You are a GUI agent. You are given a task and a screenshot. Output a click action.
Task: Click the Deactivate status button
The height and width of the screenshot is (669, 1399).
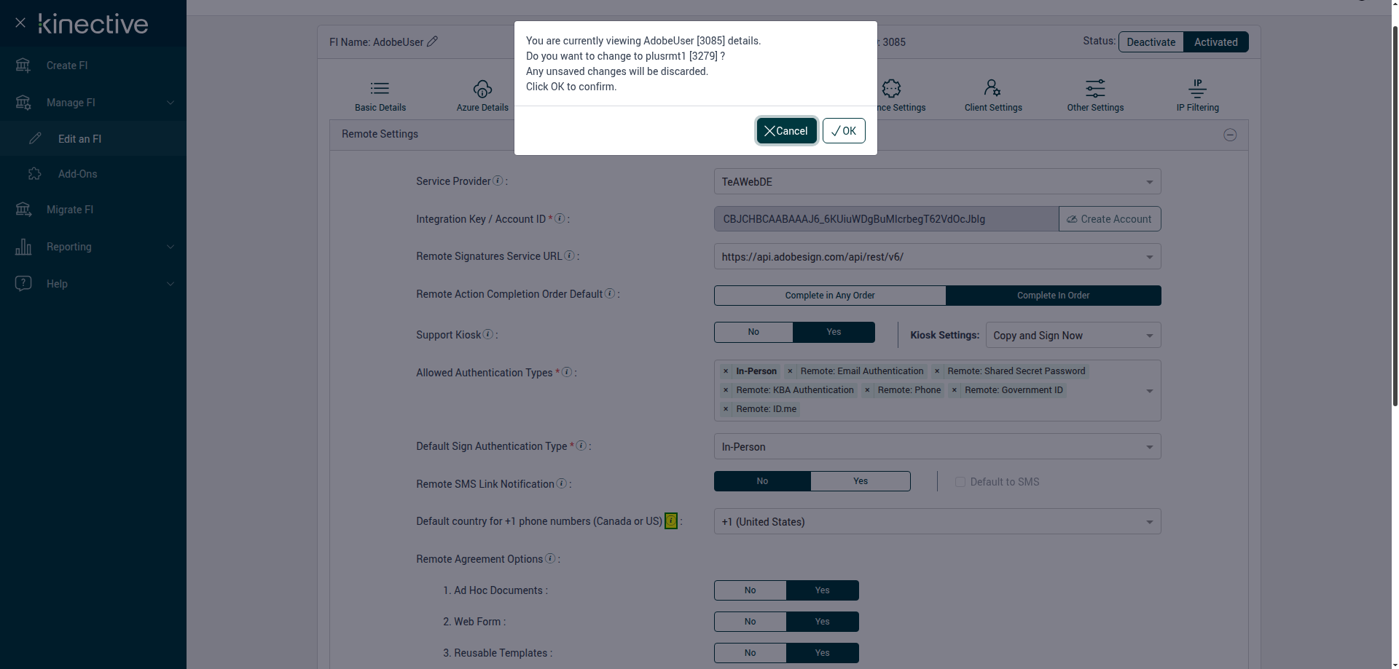click(x=1151, y=42)
